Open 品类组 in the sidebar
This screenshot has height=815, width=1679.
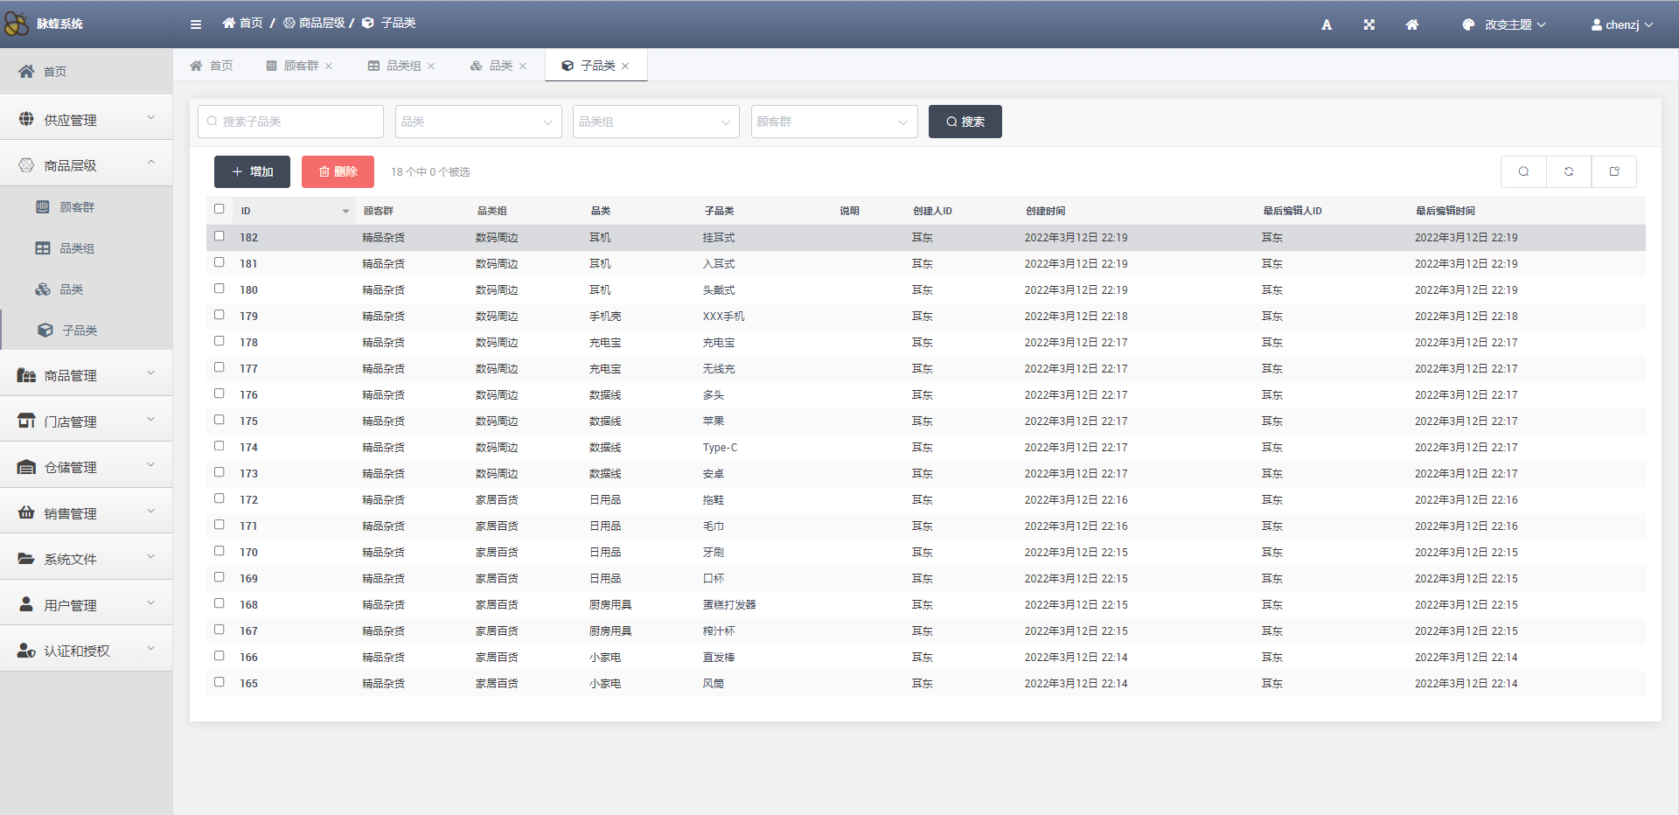pyautogui.click(x=77, y=248)
